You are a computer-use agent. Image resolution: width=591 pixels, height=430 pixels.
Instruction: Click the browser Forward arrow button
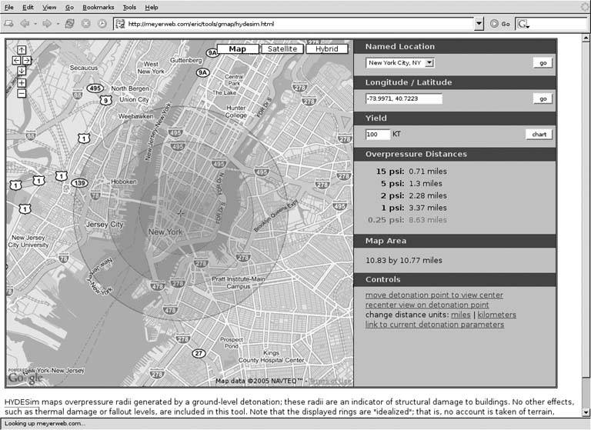(x=45, y=24)
